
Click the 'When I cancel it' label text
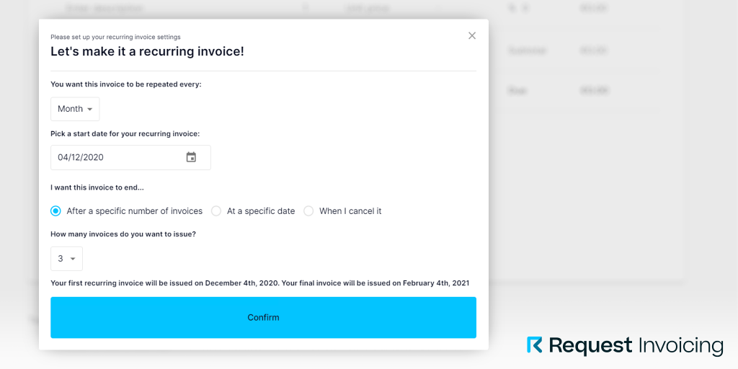coord(350,211)
